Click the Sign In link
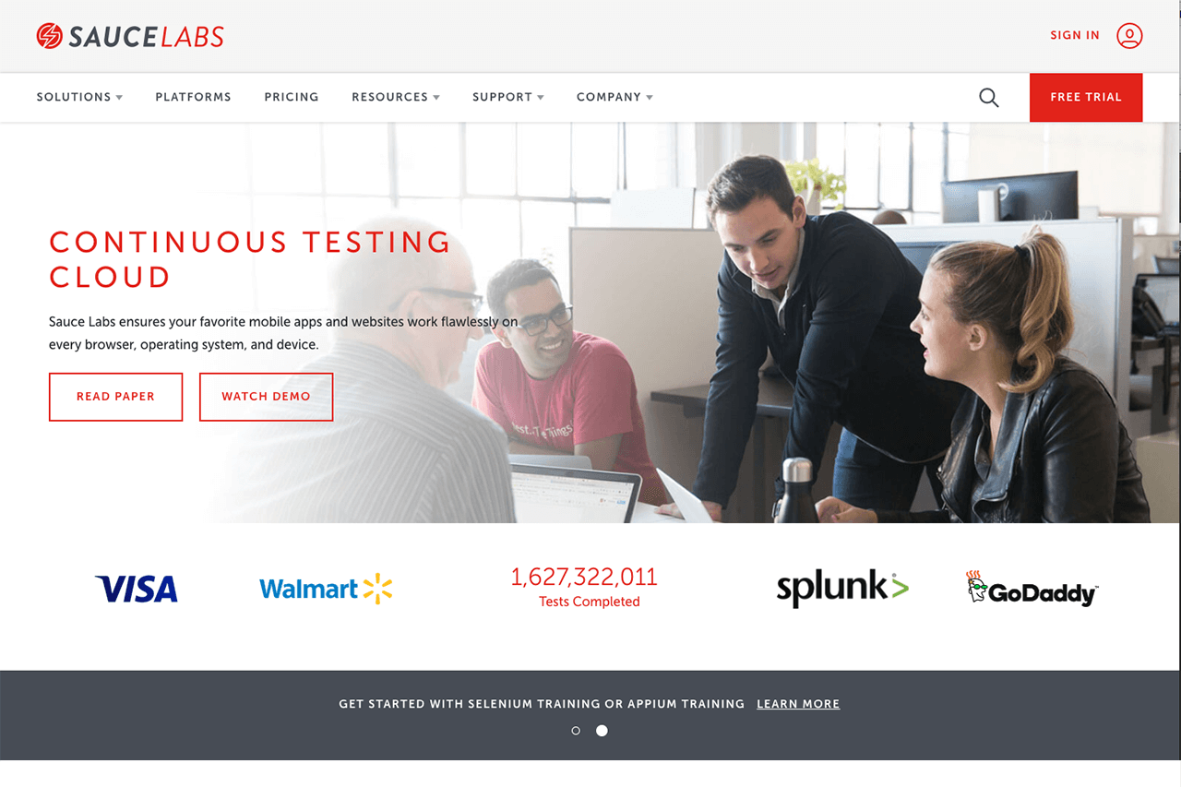The height and width of the screenshot is (787, 1181). click(x=1075, y=36)
